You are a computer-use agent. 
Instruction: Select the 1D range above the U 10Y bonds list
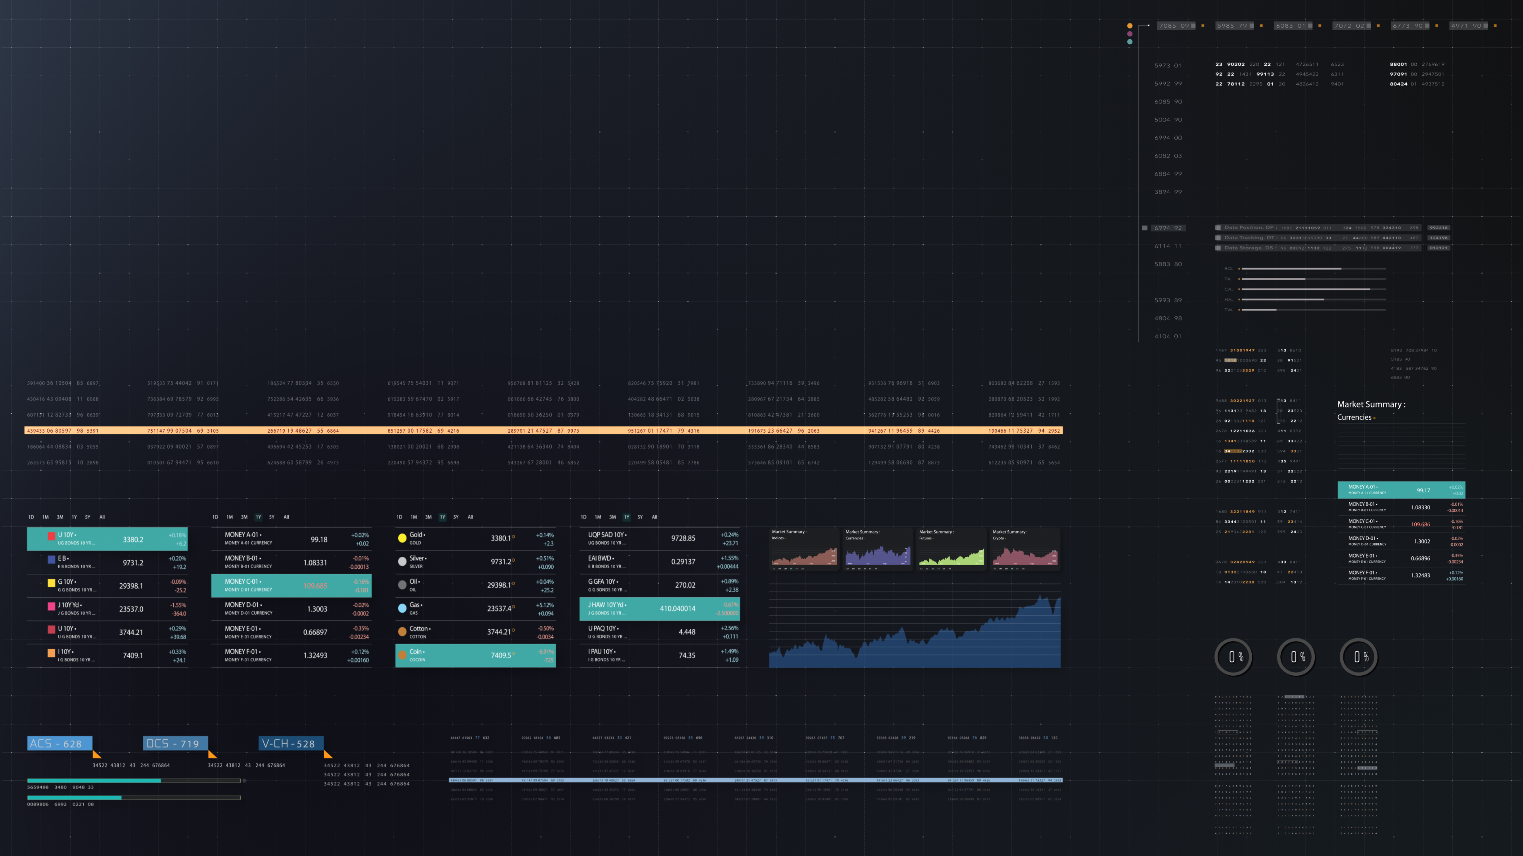(x=31, y=517)
